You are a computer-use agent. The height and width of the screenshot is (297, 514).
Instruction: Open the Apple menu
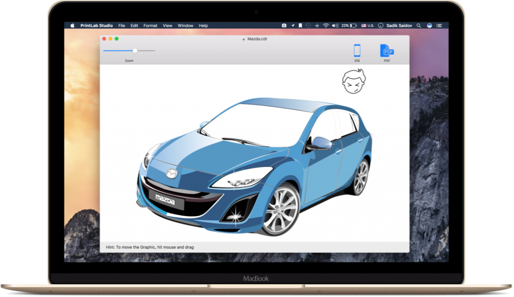pos(72,25)
